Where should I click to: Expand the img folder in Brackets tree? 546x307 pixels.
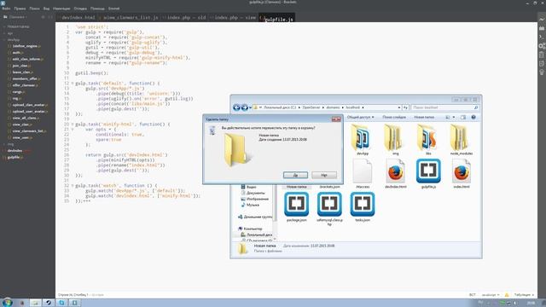[x=10, y=144]
